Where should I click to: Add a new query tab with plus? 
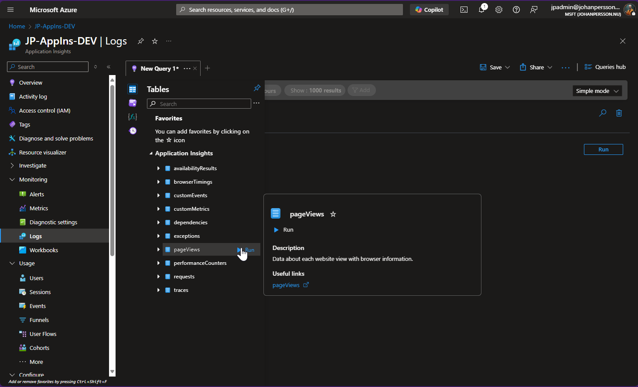coord(208,68)
